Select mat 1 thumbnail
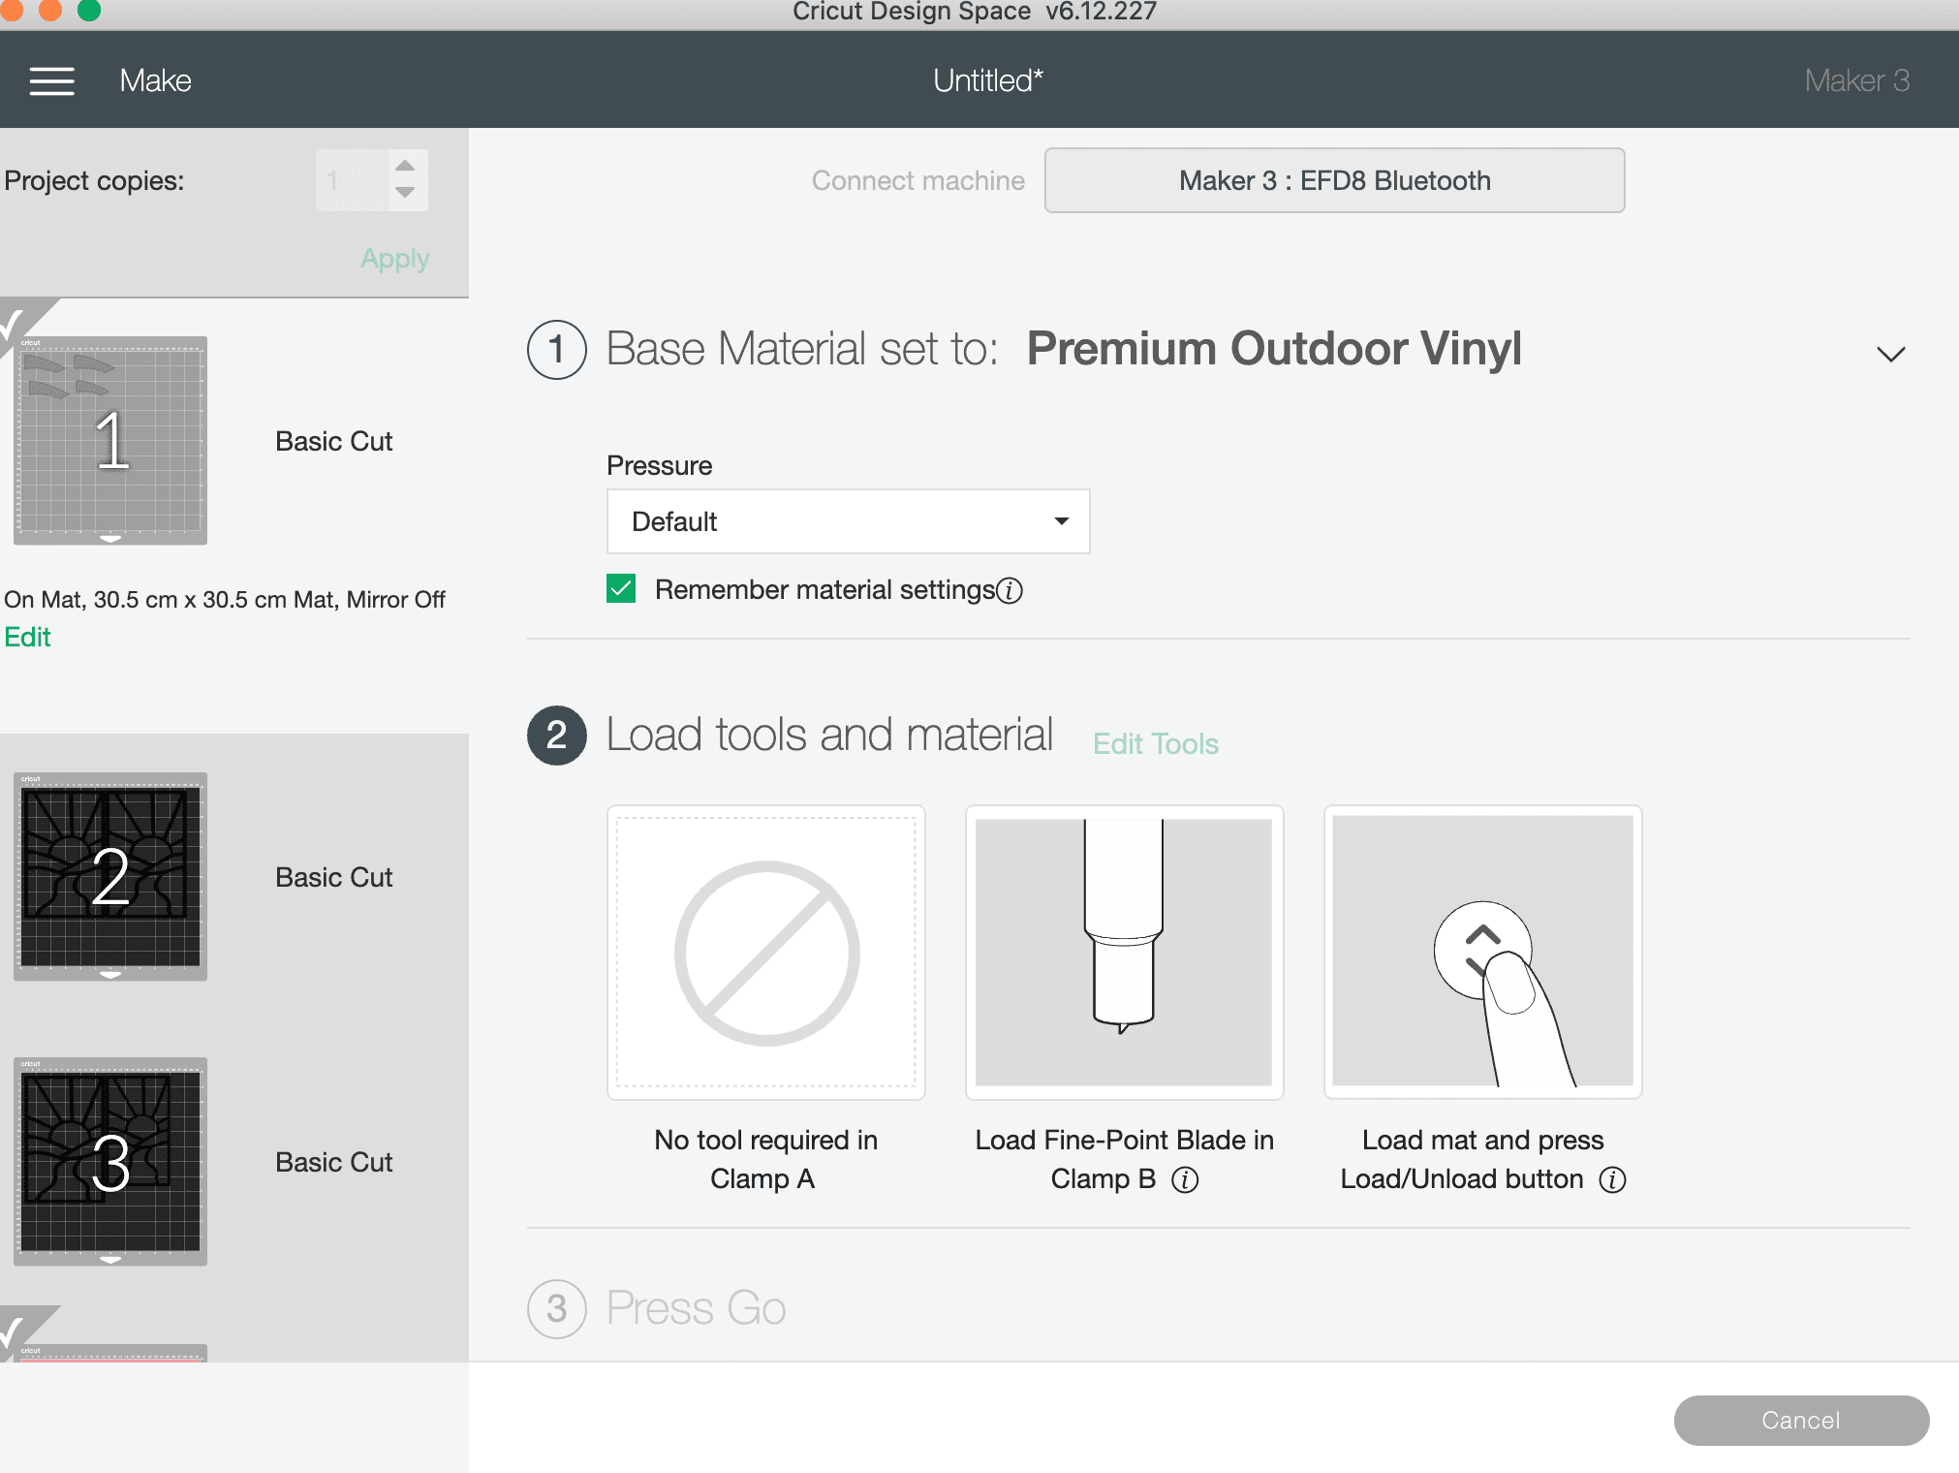The width and height of the screenshot is (1959, 1473). tap(110, 441)
